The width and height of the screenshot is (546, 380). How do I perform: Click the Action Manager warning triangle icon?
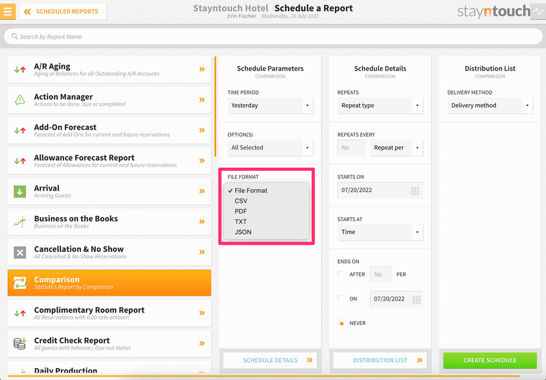[x=20, y=100]
